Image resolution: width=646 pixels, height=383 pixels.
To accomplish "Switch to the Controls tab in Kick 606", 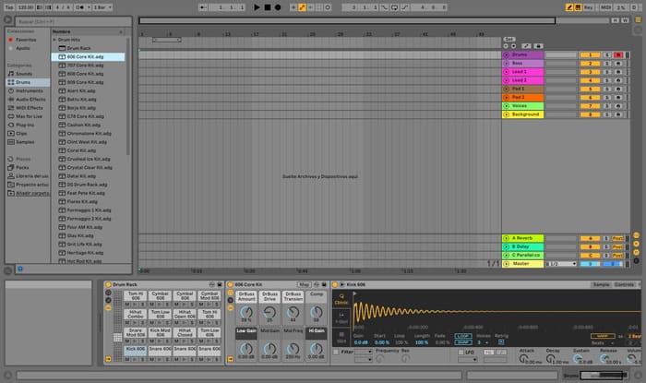I will click(624, 284).
